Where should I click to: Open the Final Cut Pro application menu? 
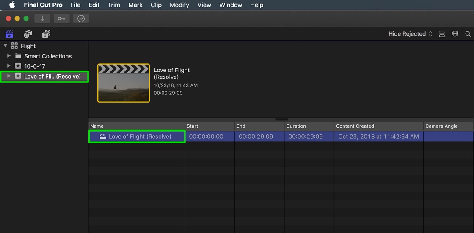(43, 5)
